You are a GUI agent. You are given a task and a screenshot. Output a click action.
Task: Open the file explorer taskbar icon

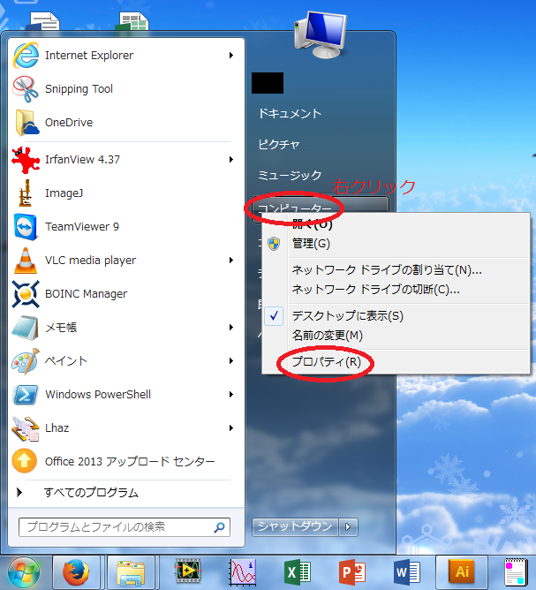[x=130, y=572]
